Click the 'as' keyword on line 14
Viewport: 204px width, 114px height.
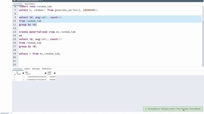(20, 35)
